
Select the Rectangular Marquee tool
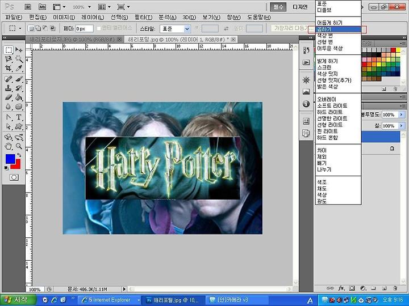(9, 49)
